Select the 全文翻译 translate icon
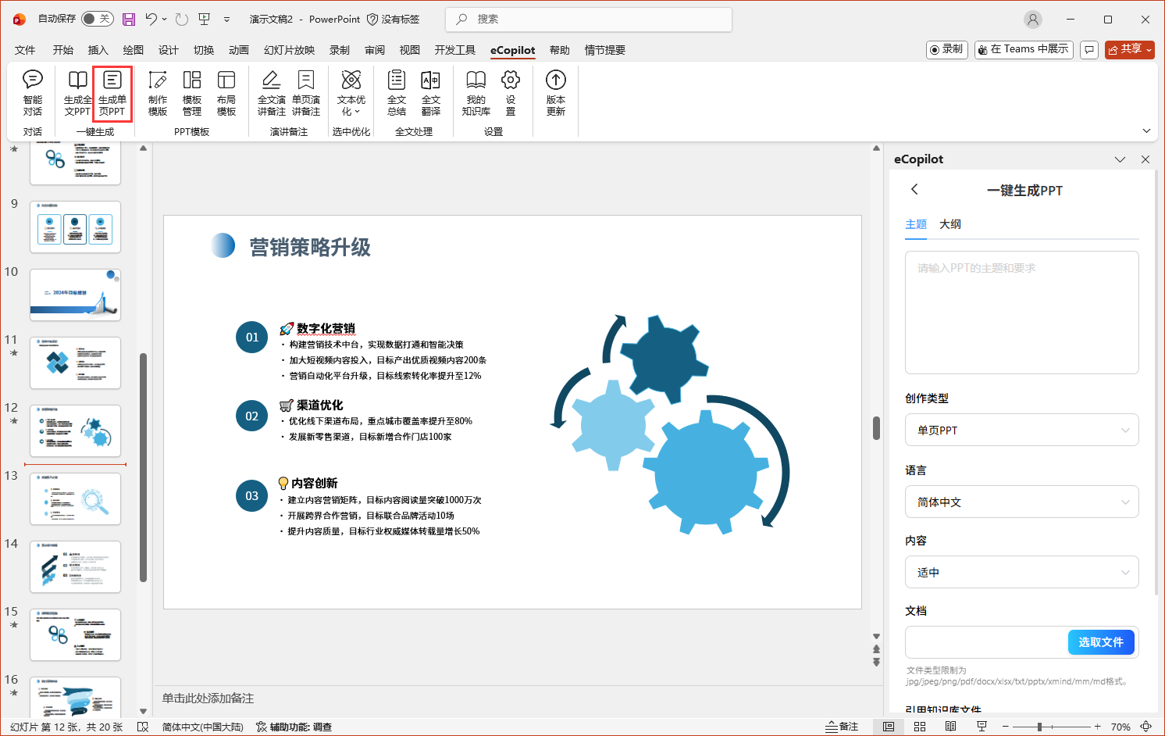 point(430,92)
